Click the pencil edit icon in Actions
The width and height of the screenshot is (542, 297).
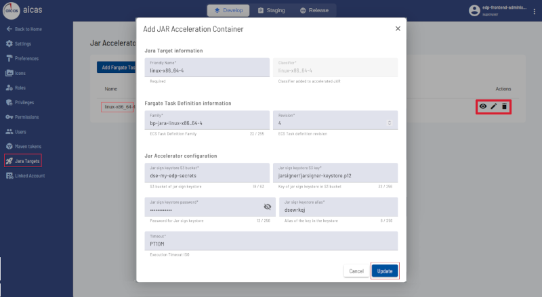pos(494,106)
